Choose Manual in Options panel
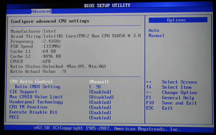The height and width of the screenshot is (135, 216). pyautogui.click(x=156, y=35)
